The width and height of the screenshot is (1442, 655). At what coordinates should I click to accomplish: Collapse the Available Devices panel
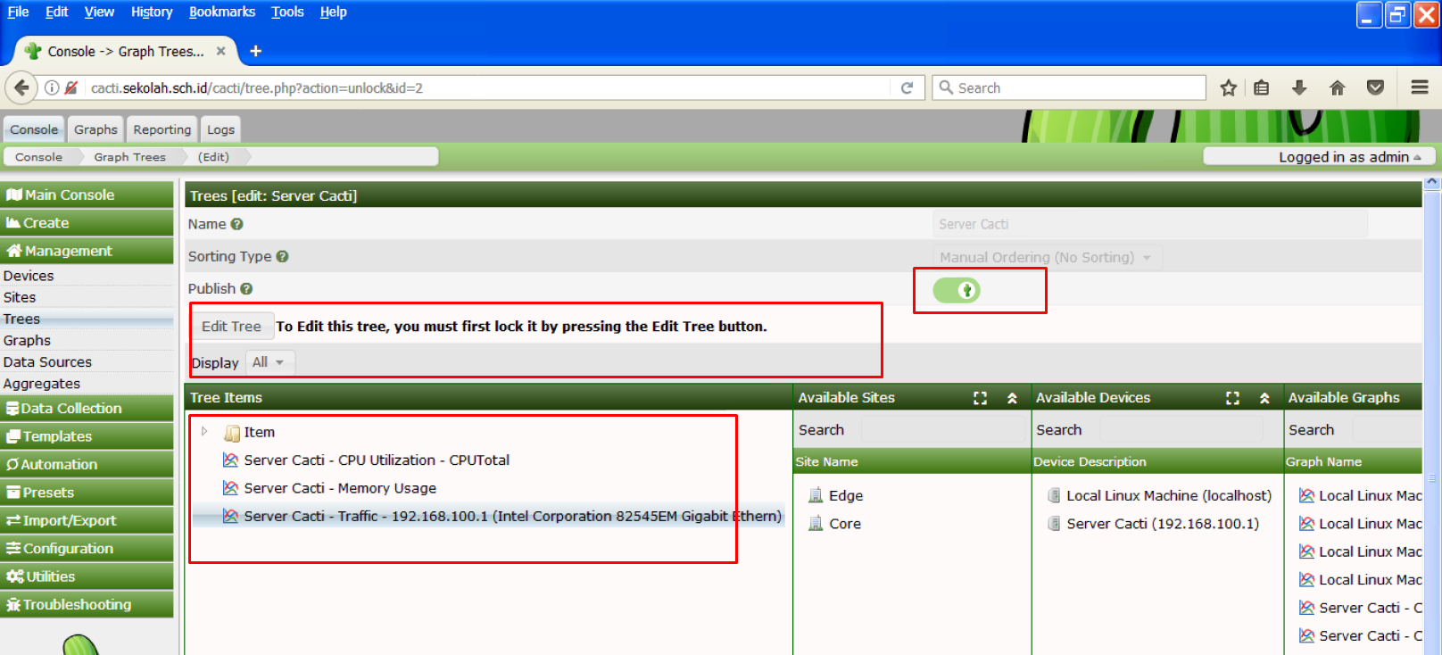point(1264,398)
